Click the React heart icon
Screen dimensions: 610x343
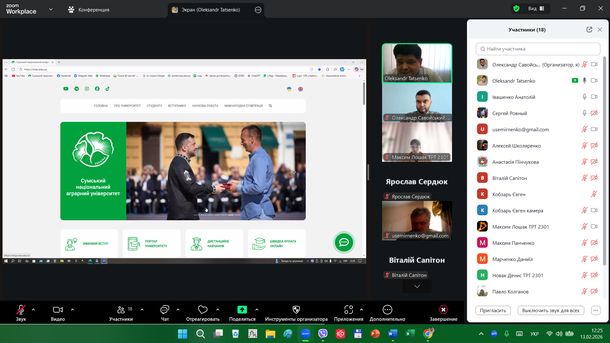tap(202, 310)
